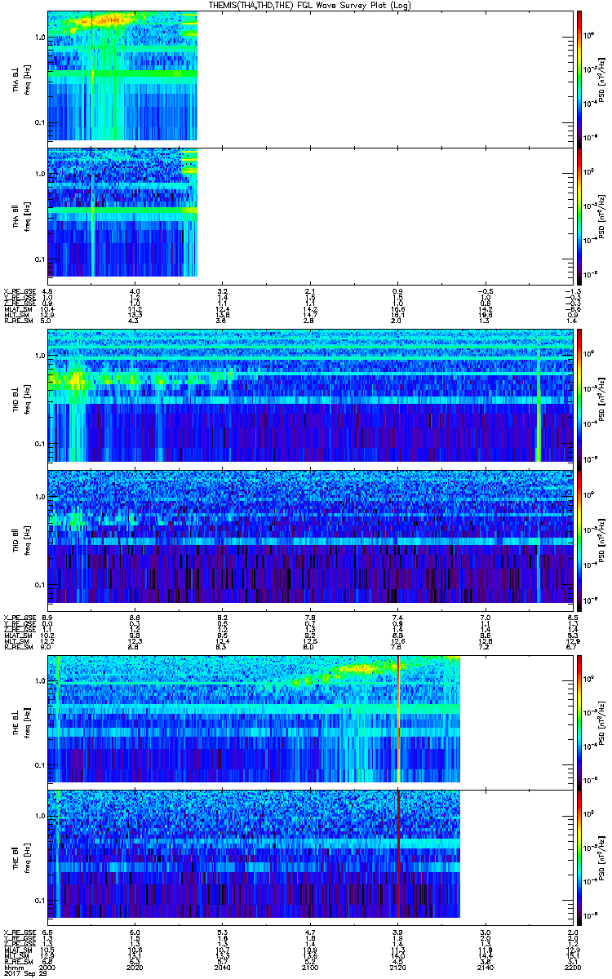Viewport: 612px width, 979px height.
Task: Click the THEMIS FGL Wave Survey Plot title
Action: 311,5
